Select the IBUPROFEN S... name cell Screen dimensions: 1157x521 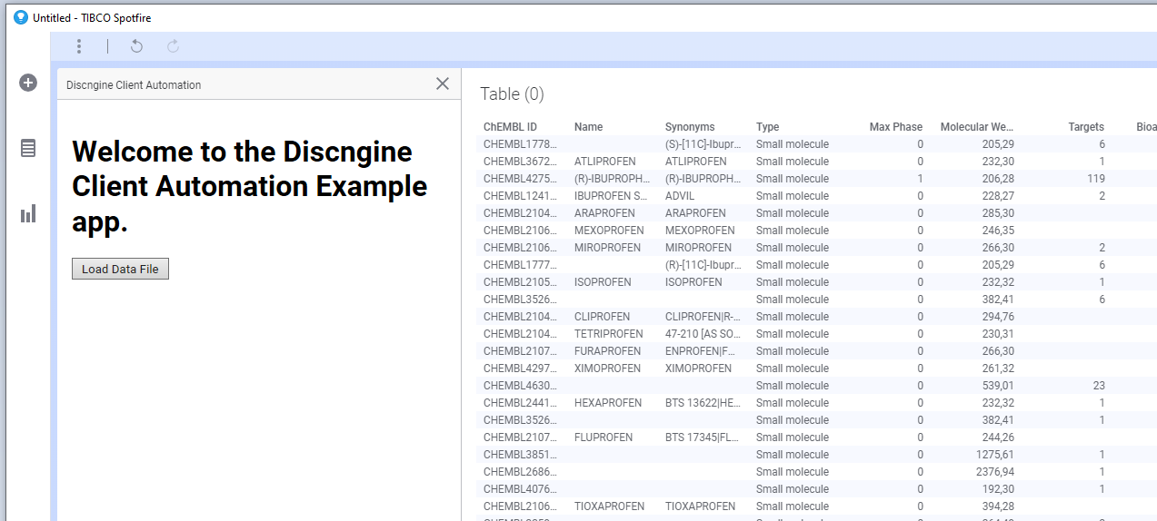tap(611, 196)
